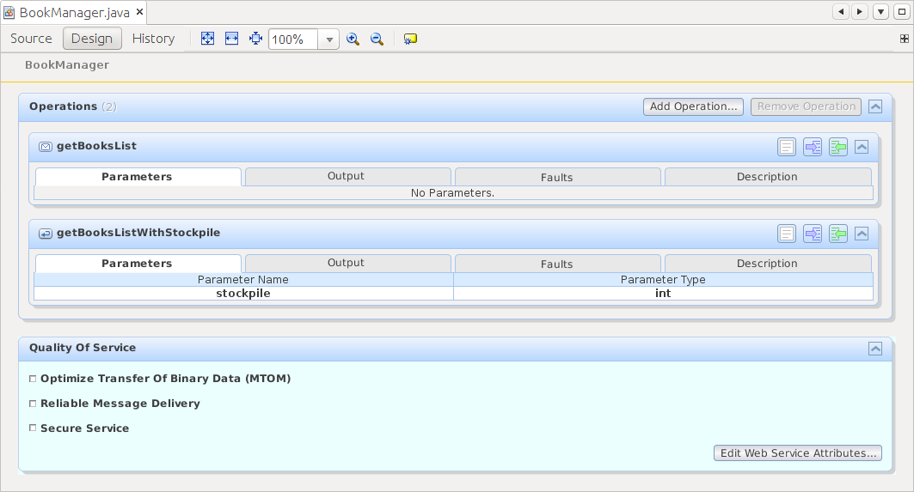The height and width of the screenshot is (492, 914).
Task: Click the grid icon at toolbar's right end
Action: tap(904, 39)
